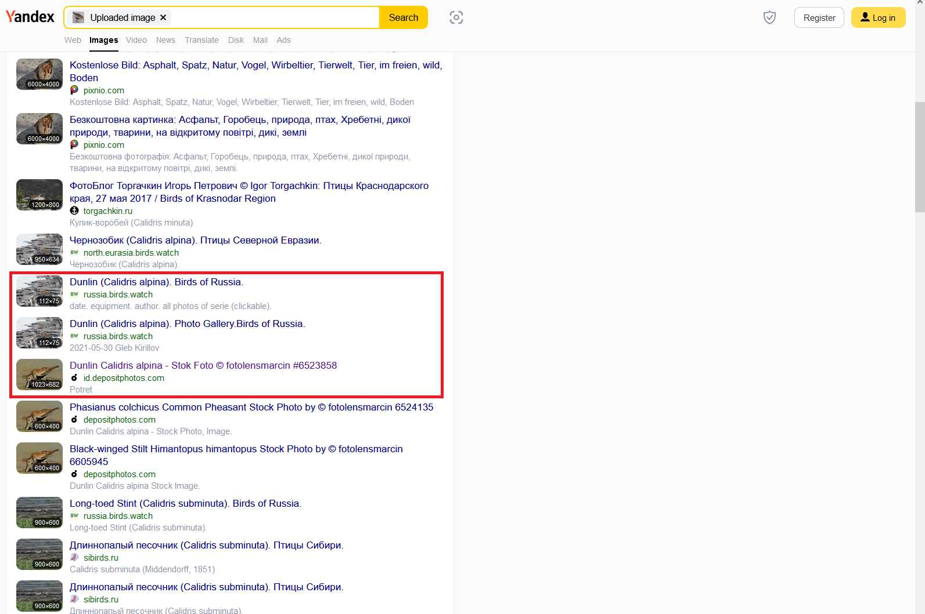
Task: Click the pixnio favicon beside Kostenlose Bild source
Action: pos(74,90)
